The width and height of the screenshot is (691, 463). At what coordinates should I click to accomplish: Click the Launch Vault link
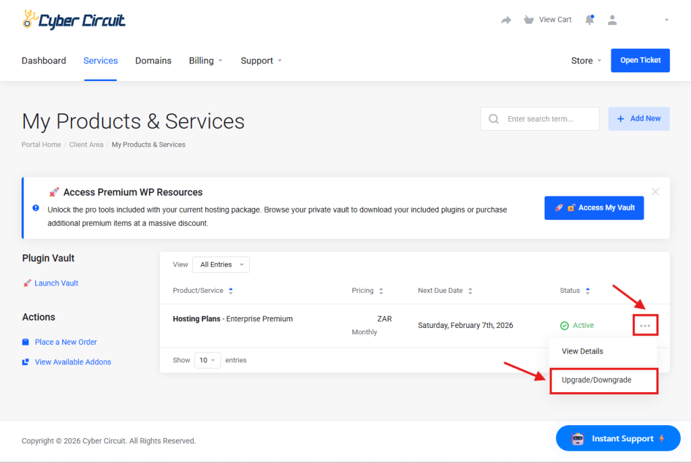click(x=56, y=283)
